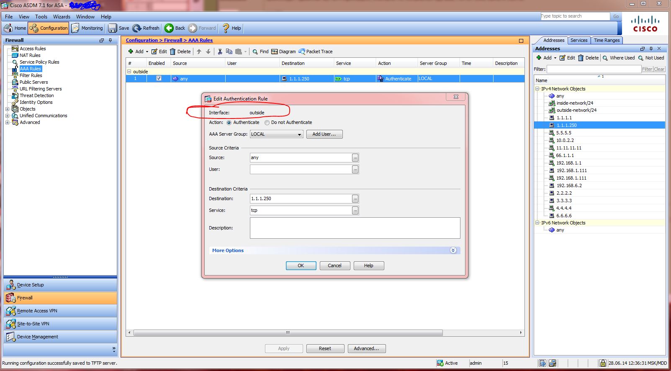Open the Site-to-Site VPN section
Image resolution: width=671 pixels, height=371 pixels.
pyautogui.click(x=60, y=324)
